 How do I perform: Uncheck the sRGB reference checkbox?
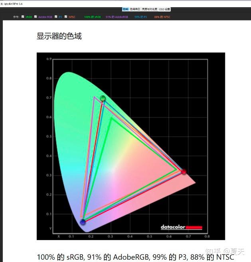tap(23, 17)
